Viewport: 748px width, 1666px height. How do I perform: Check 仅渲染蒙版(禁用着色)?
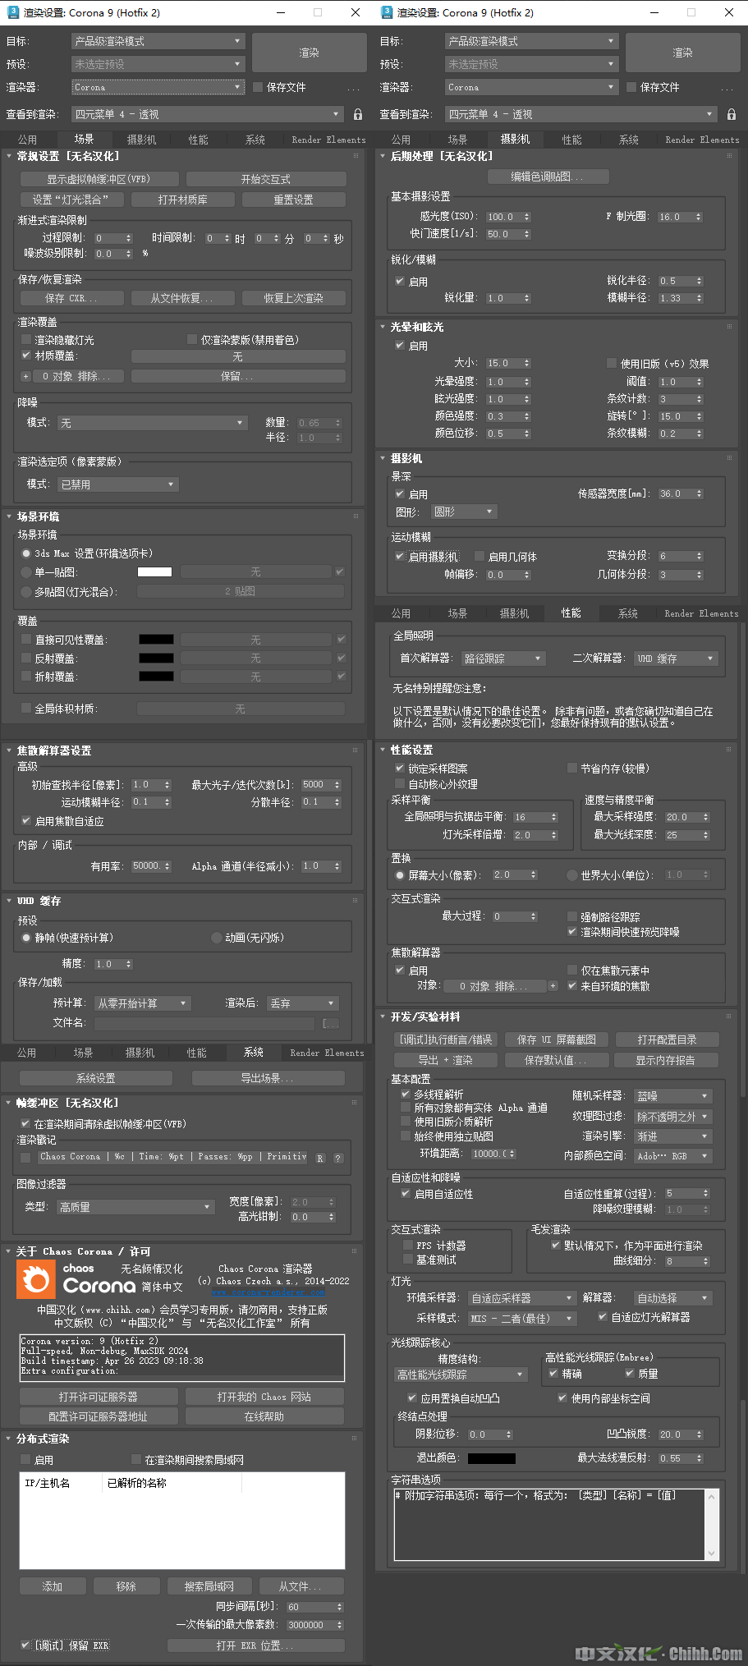(x=192, y=339)
